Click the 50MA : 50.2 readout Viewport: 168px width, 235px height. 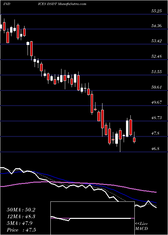pos(21,210)
